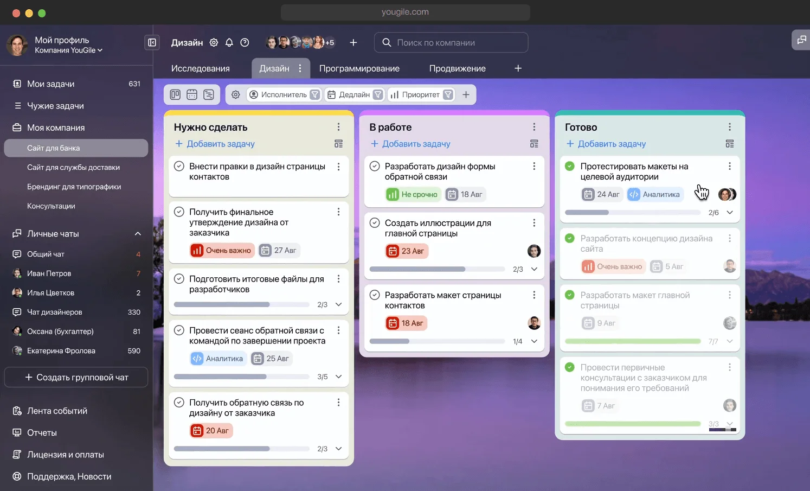
Task: Expand subtasks of Подготовить итоговые файлы
Action: pos(339,304)
